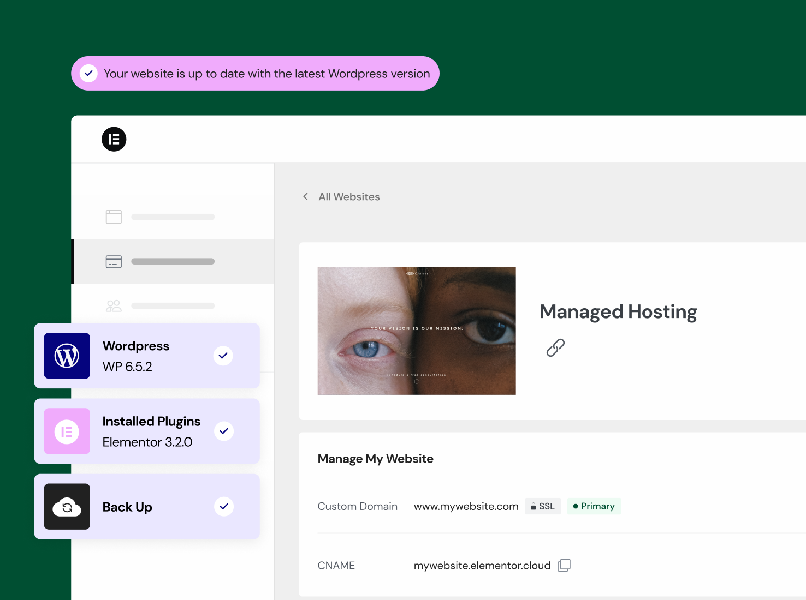Click the WordPress logo icon
806x600 pixels.
(67, 356)
